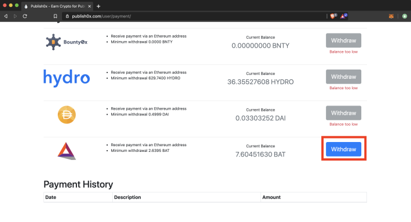Click the green profile icon in the toolbar
This screenshot has height=222, width=411.
click(405, 16)
